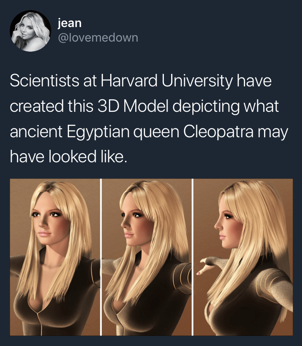The height and width of the screenshot is (346, 302).
Task: Open jean's circular profile avatar
Action: point(30,31)
